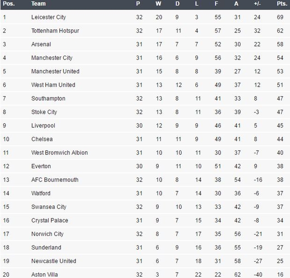
Task: Click Leicester City's 69 points value
Action: click(x=280, y=17)
